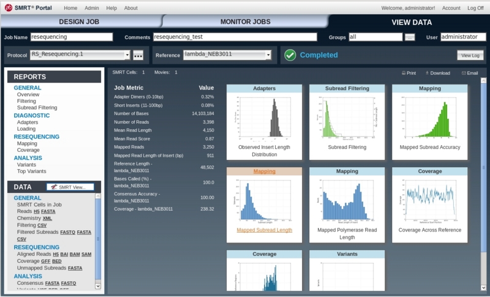Open the Coverage report in the sidebar
The image size is (490, 297).
click(28, 150)
